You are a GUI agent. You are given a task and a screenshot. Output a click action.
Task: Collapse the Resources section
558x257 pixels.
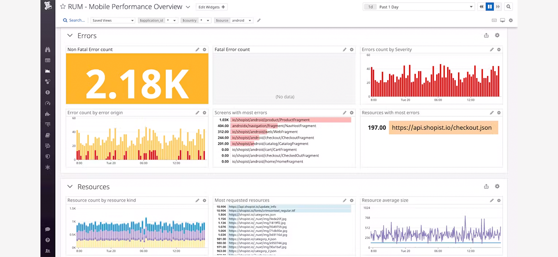click(x=69, y=187)
